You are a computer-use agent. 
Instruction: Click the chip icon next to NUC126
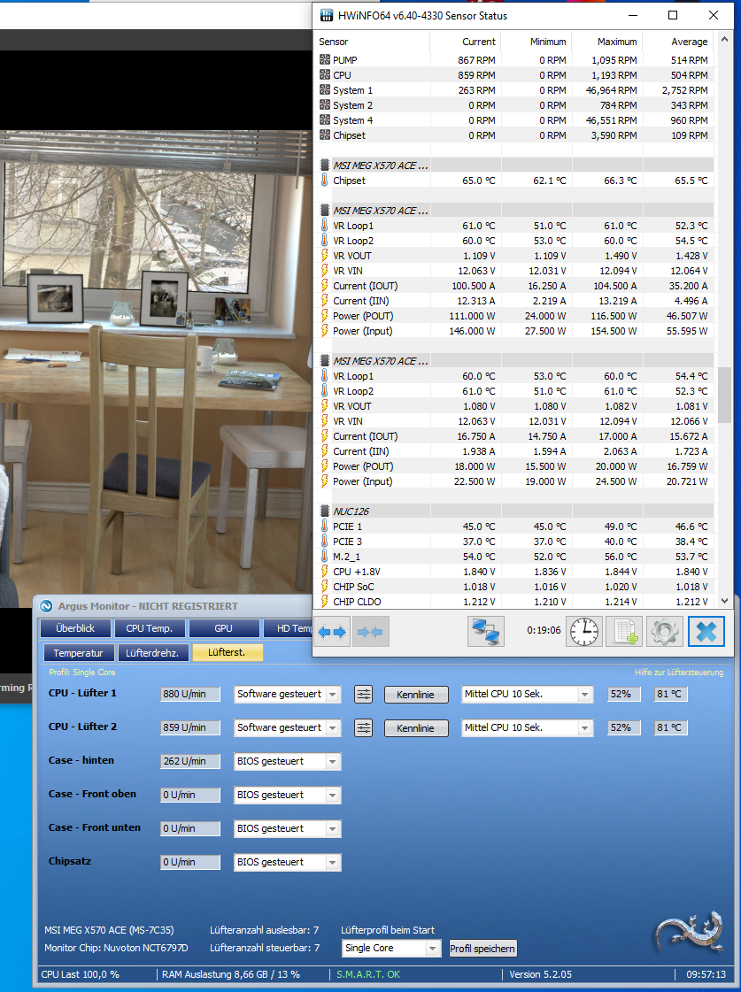(x=325, y=511)
